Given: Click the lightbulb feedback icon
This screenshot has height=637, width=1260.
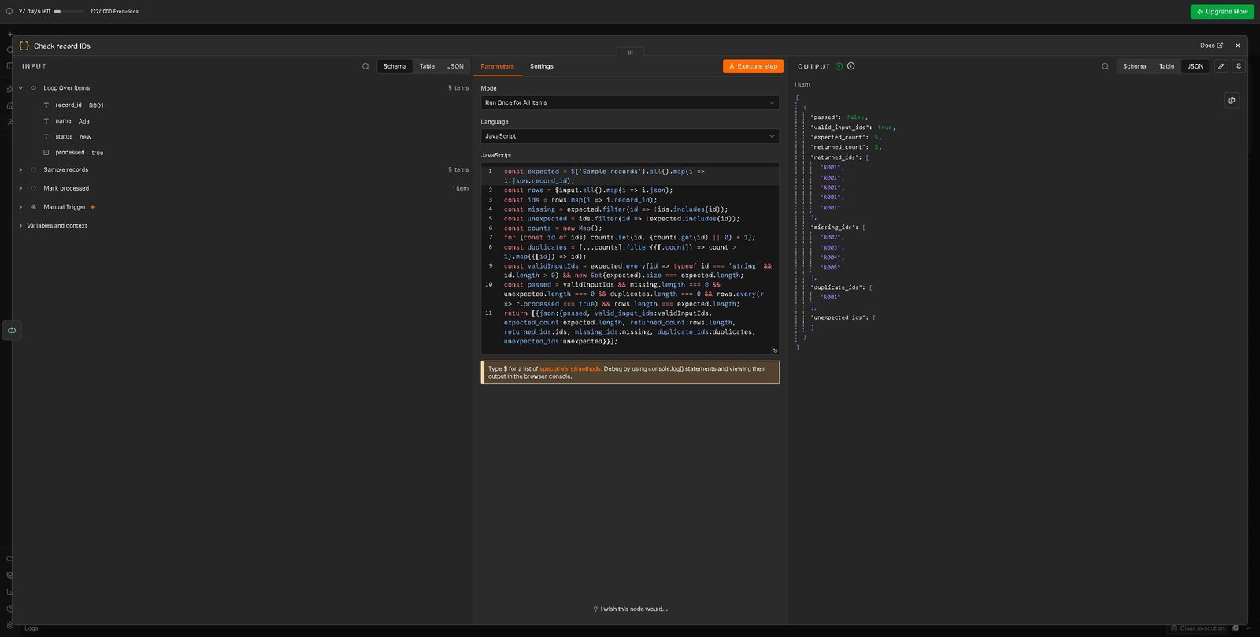Looking at the screenshot, I should (595, 609).
